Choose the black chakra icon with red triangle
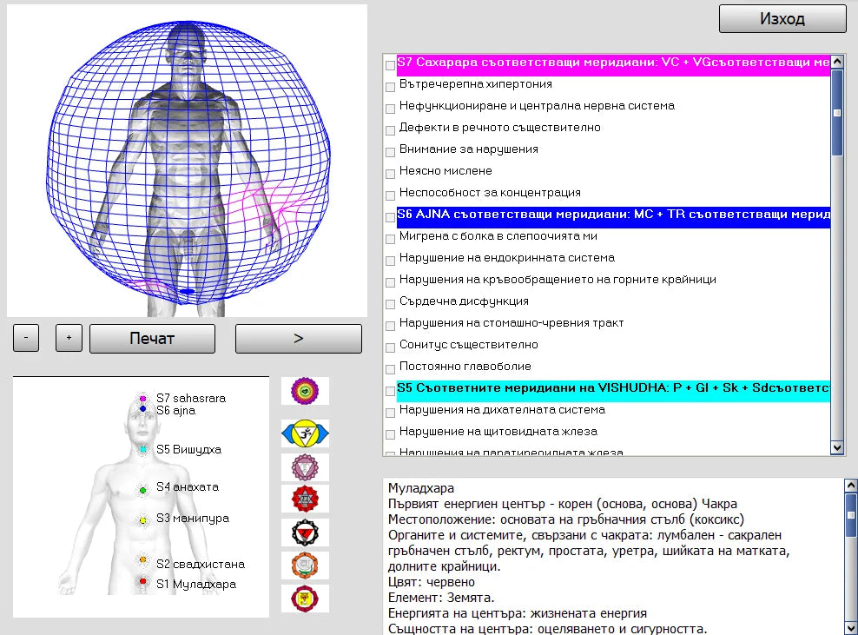 (305, 532)
